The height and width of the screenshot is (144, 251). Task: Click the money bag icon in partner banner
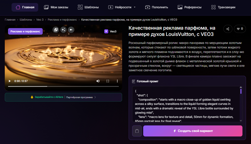[32, 97]
